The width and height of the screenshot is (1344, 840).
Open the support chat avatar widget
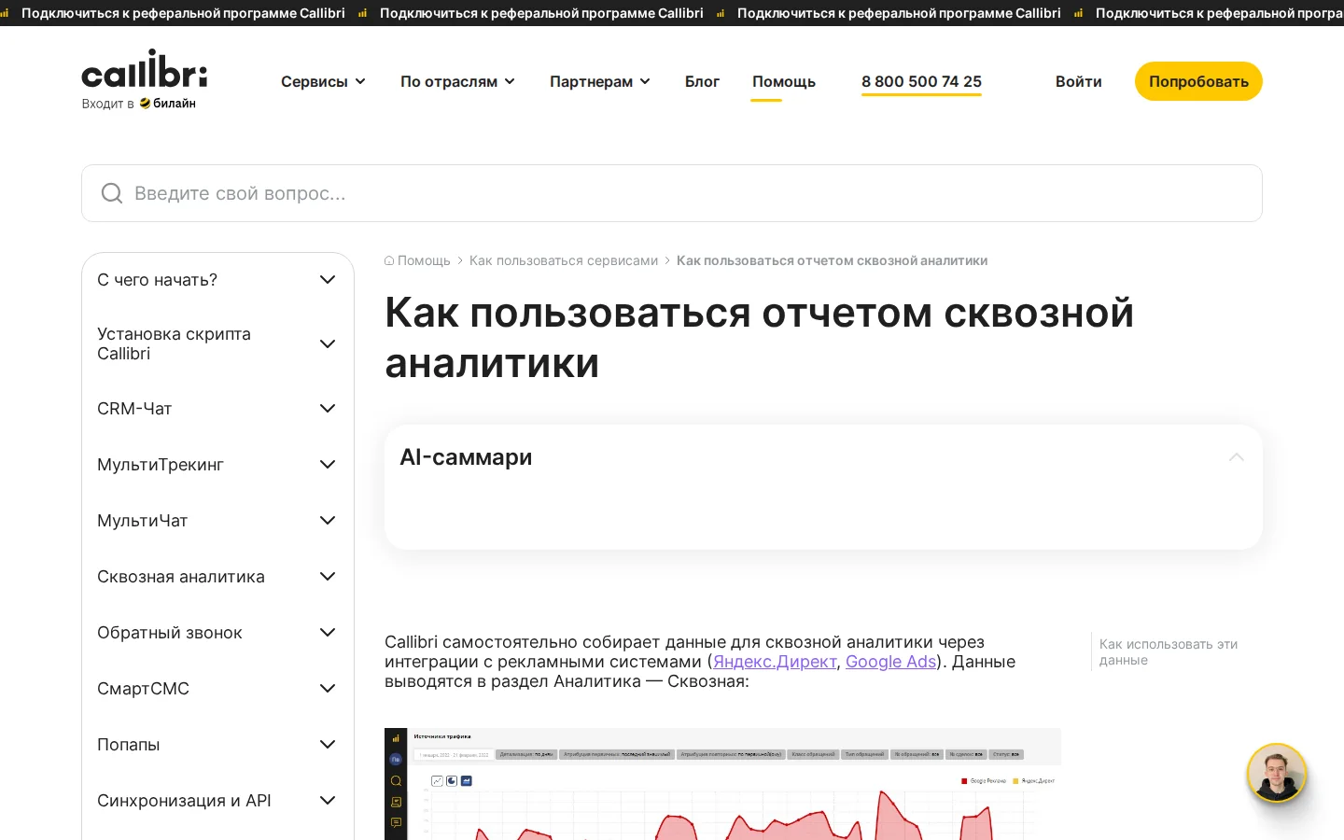1276,773
